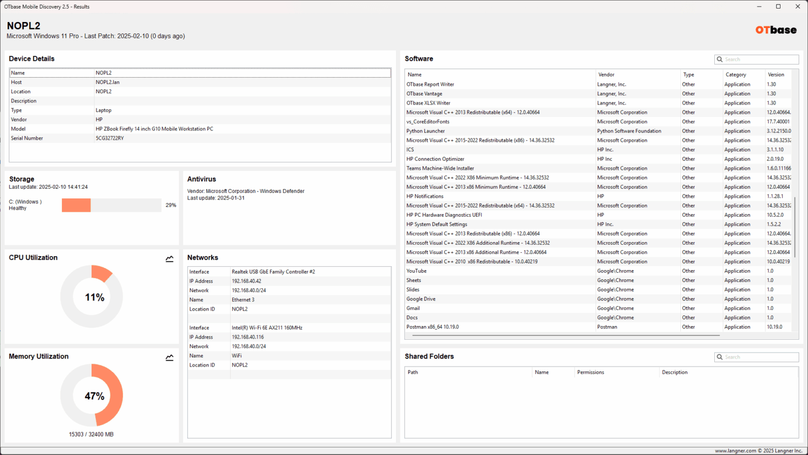The image size is (808, 455).
Task: Open Memory Utilization trend chart icon
Action: (169, 357)
